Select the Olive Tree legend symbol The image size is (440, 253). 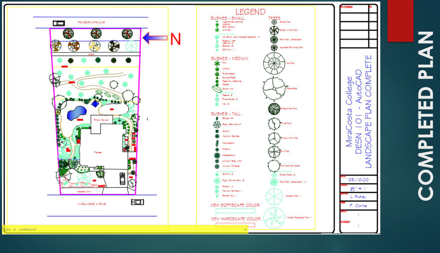coord(273,151)
